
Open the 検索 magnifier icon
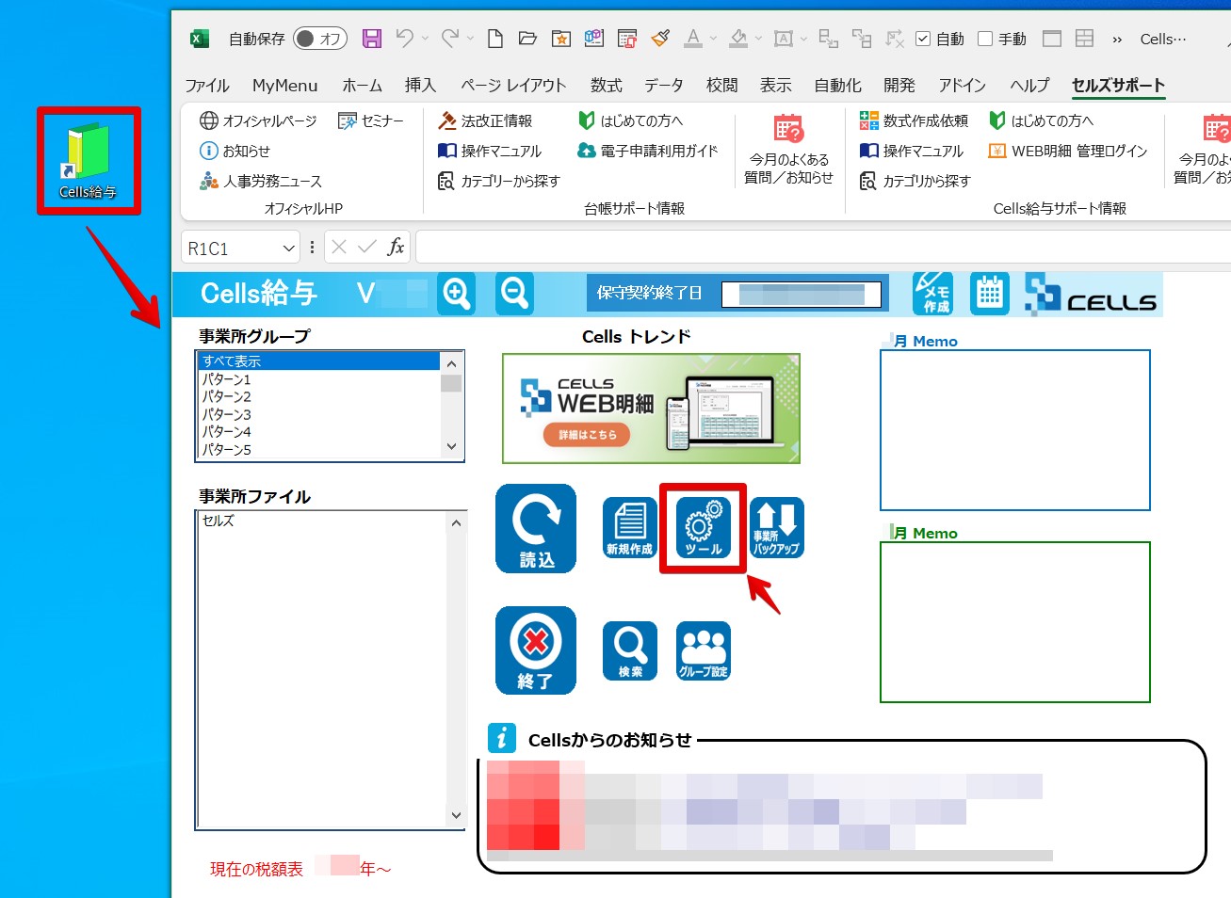[629, 650]
